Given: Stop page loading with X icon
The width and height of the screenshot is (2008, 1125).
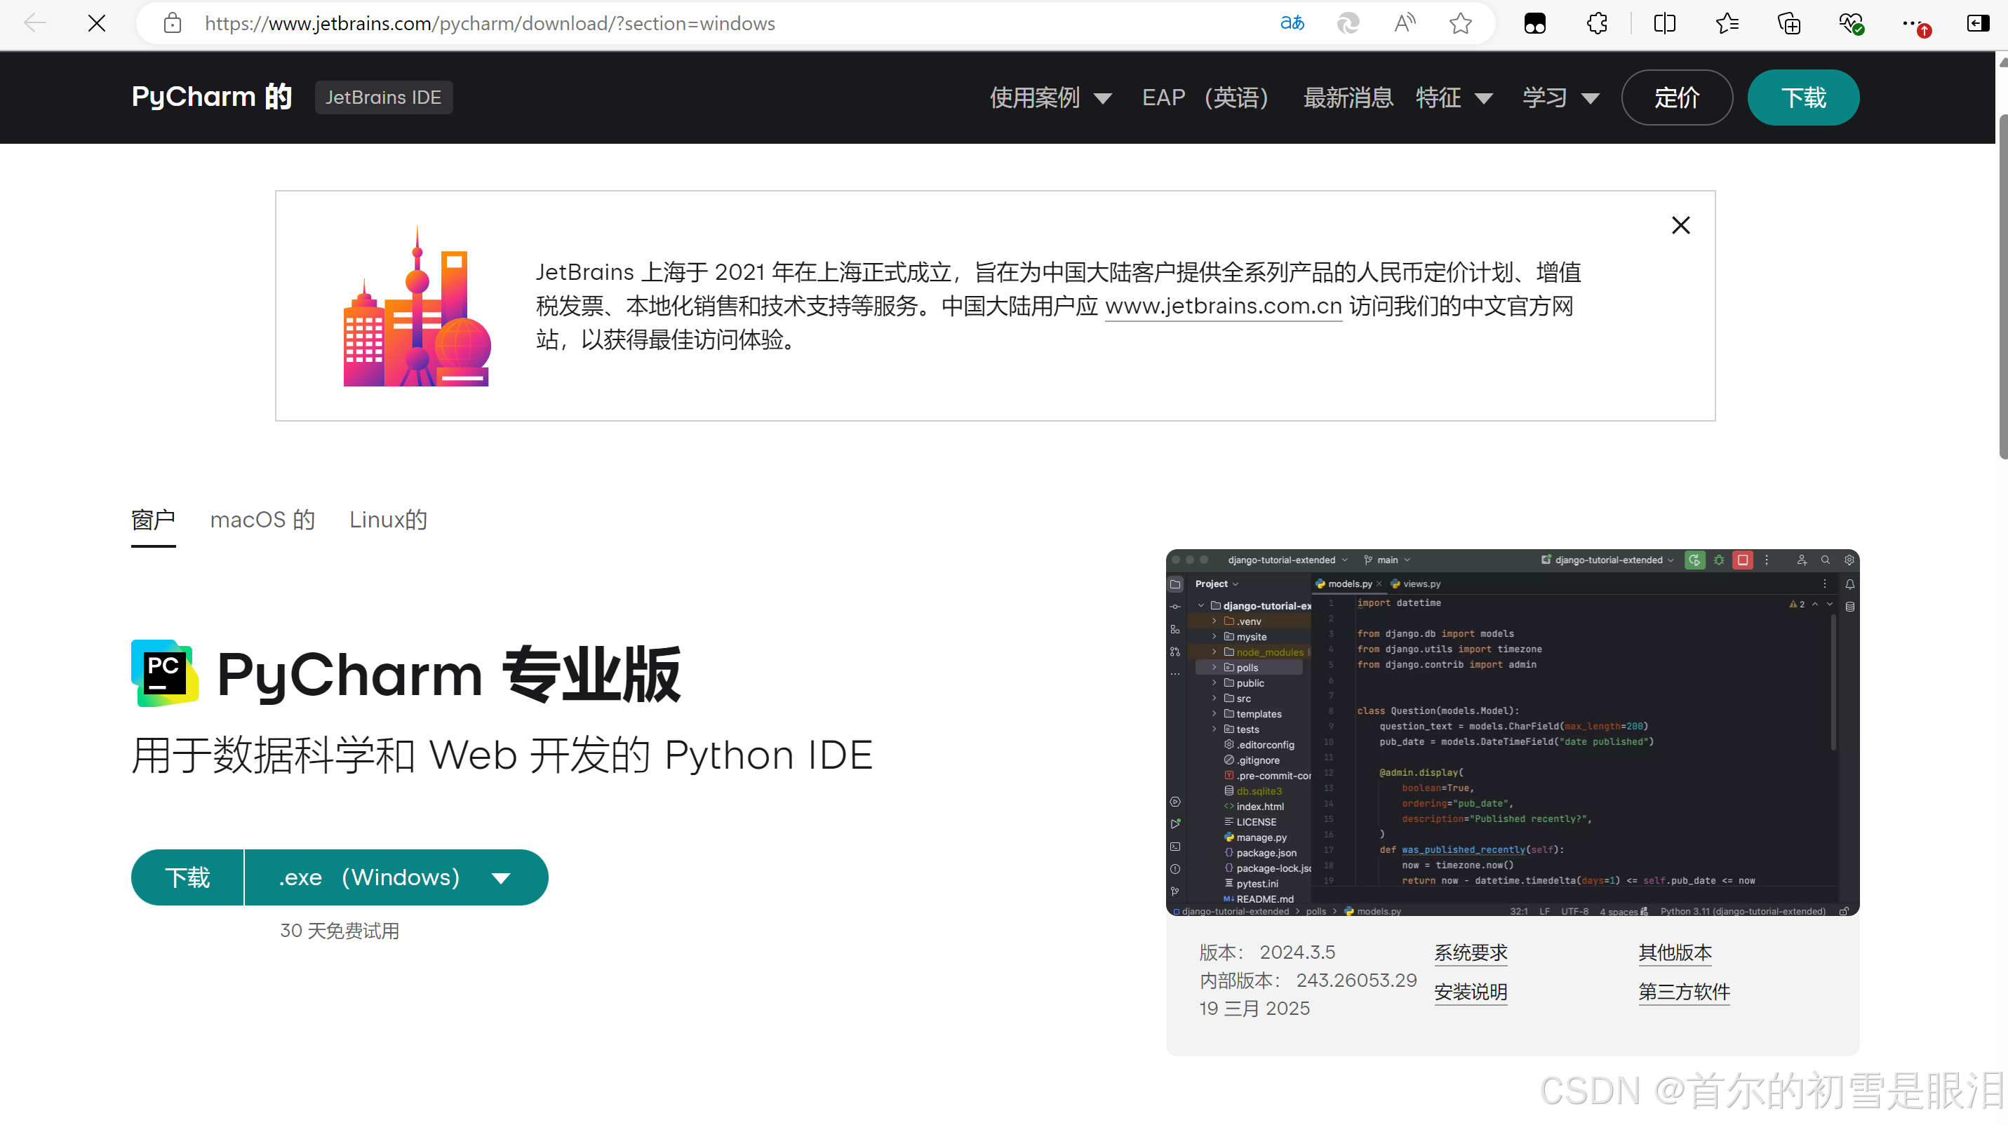Looking at the screenshot, I should [x=97, y=23].
